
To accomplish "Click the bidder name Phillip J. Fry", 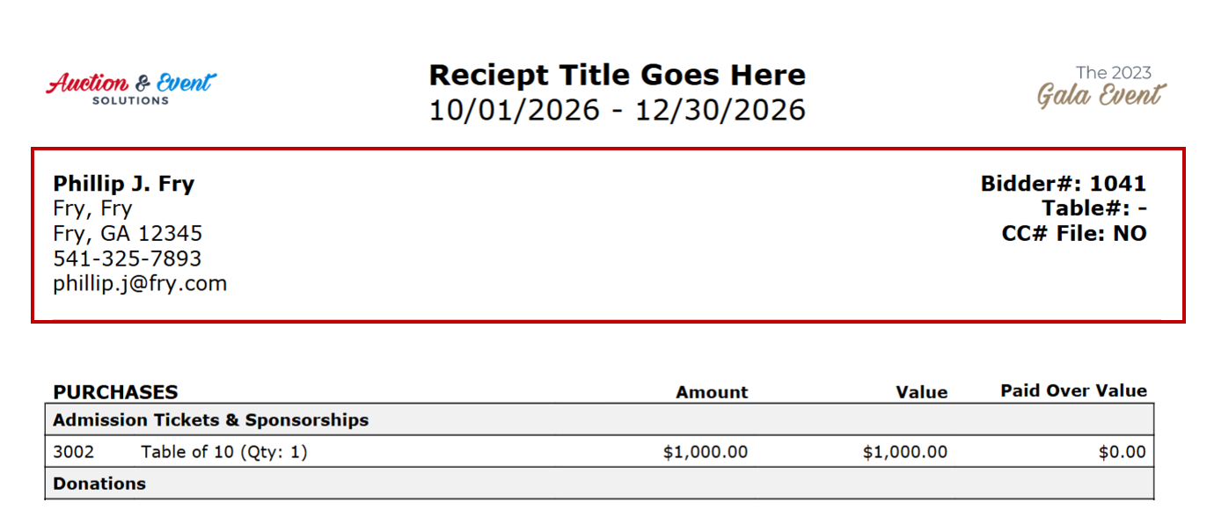I will [124, 184].
